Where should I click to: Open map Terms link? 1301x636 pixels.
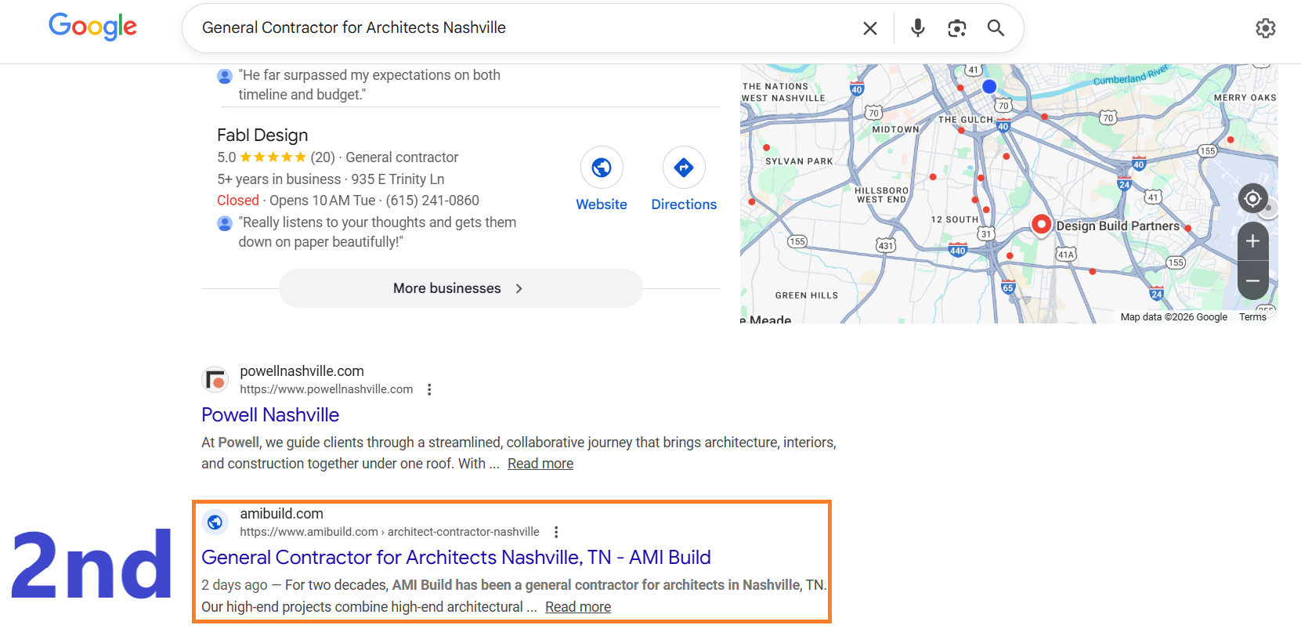pos(1252,317)
